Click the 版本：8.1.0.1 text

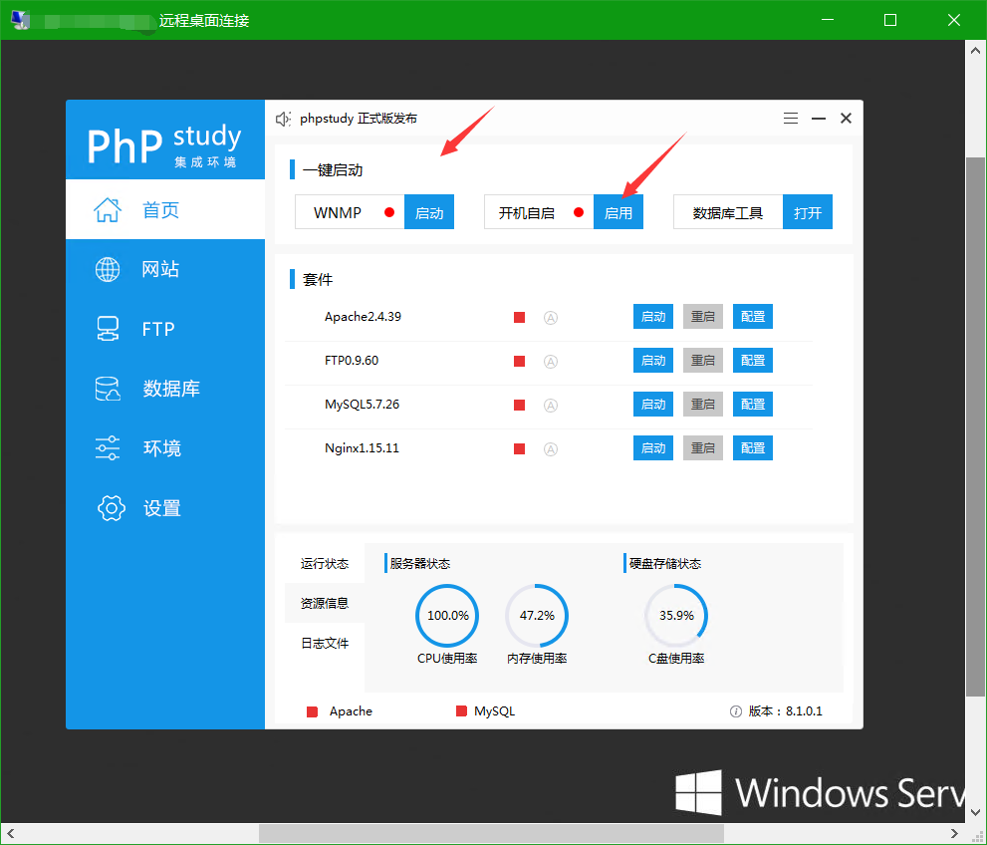[x=786, y=710]
